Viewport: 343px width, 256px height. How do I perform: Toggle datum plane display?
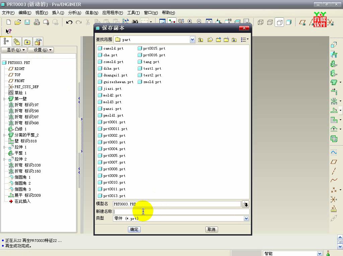303,22
